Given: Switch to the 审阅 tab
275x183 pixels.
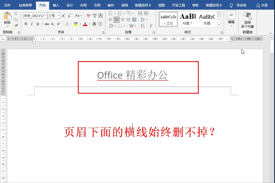Looking at the screenshot, I should (x=125, y=5).
